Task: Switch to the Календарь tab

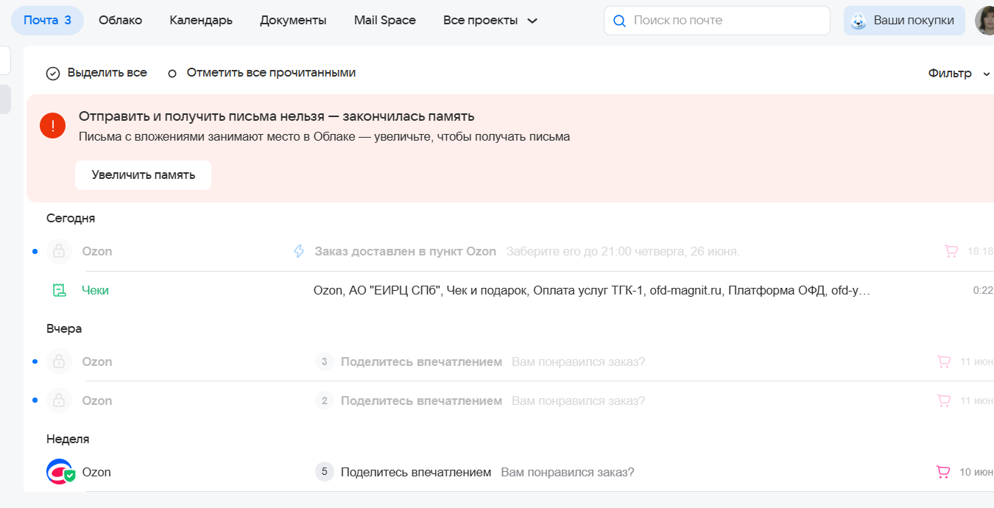Action: [201, 21]
